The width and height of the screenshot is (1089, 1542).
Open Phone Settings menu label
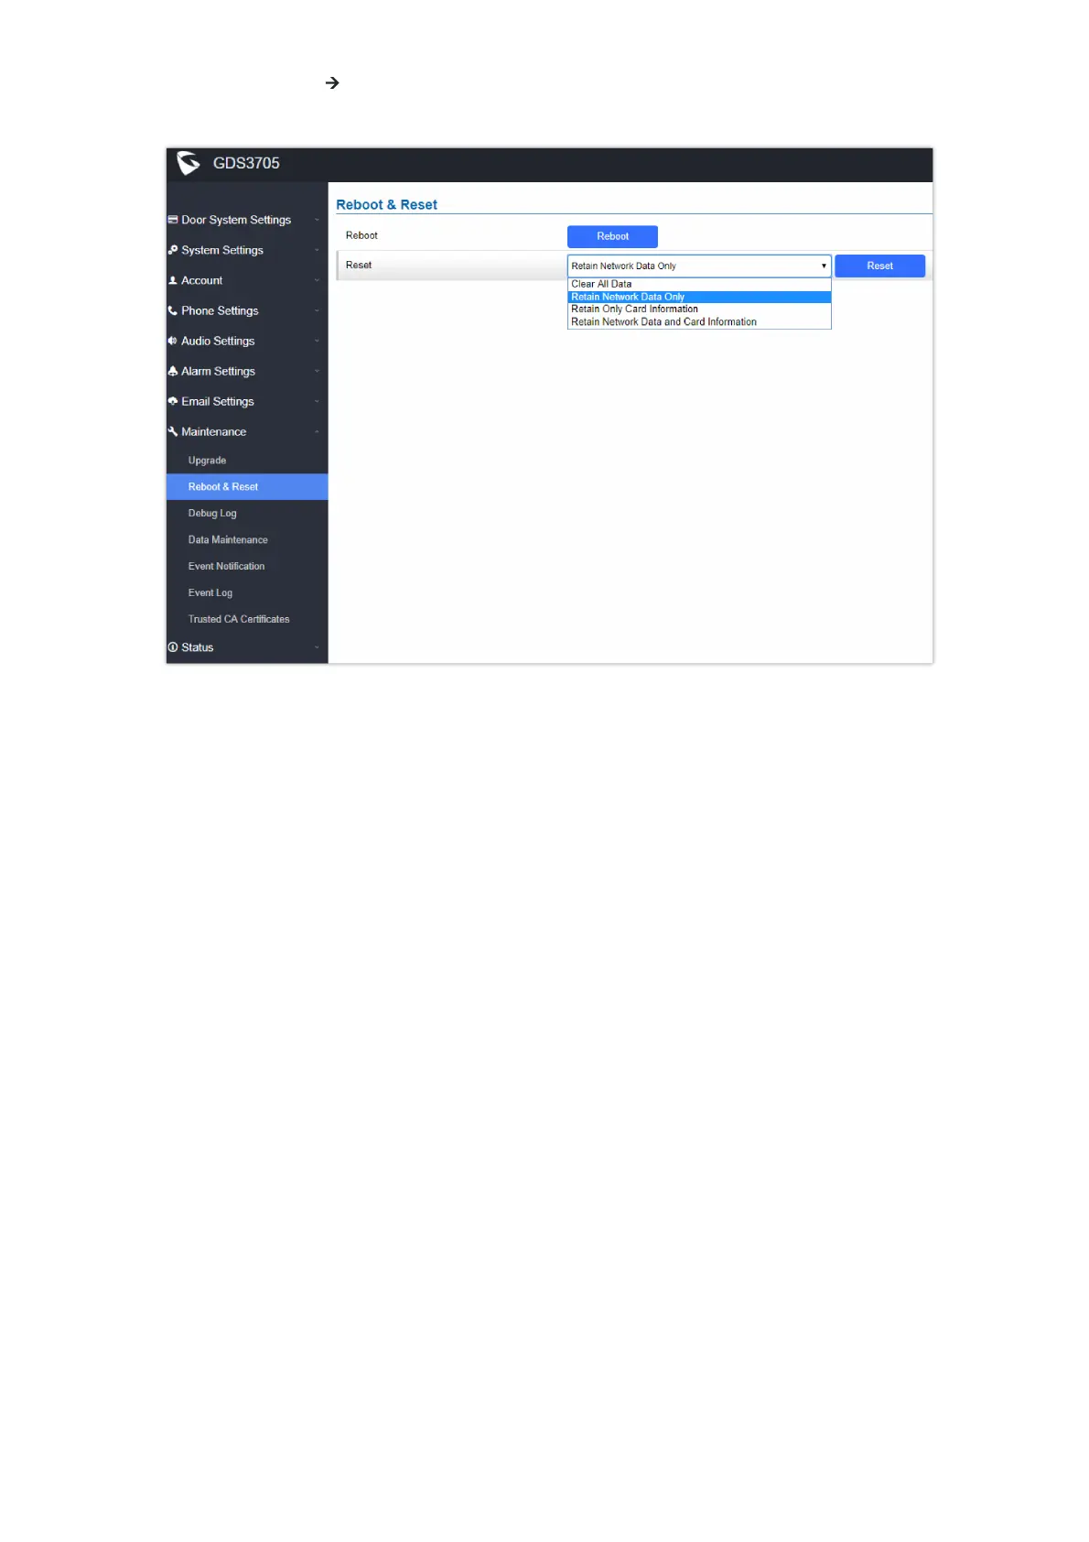(x=220, y=310)
